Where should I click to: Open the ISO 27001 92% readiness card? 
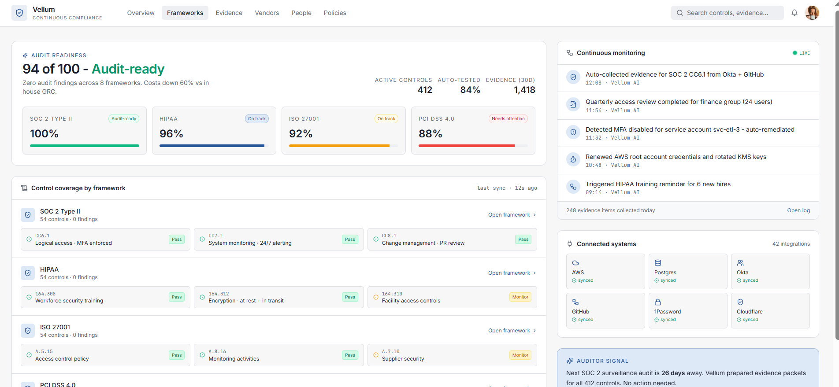(344, 131)
